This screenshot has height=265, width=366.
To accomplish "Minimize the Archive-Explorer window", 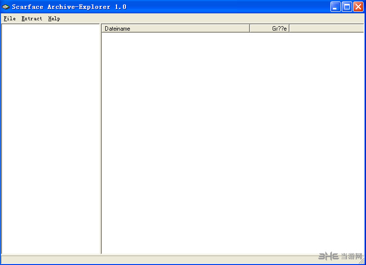I will pyautogui.click(x=336, y=7).
